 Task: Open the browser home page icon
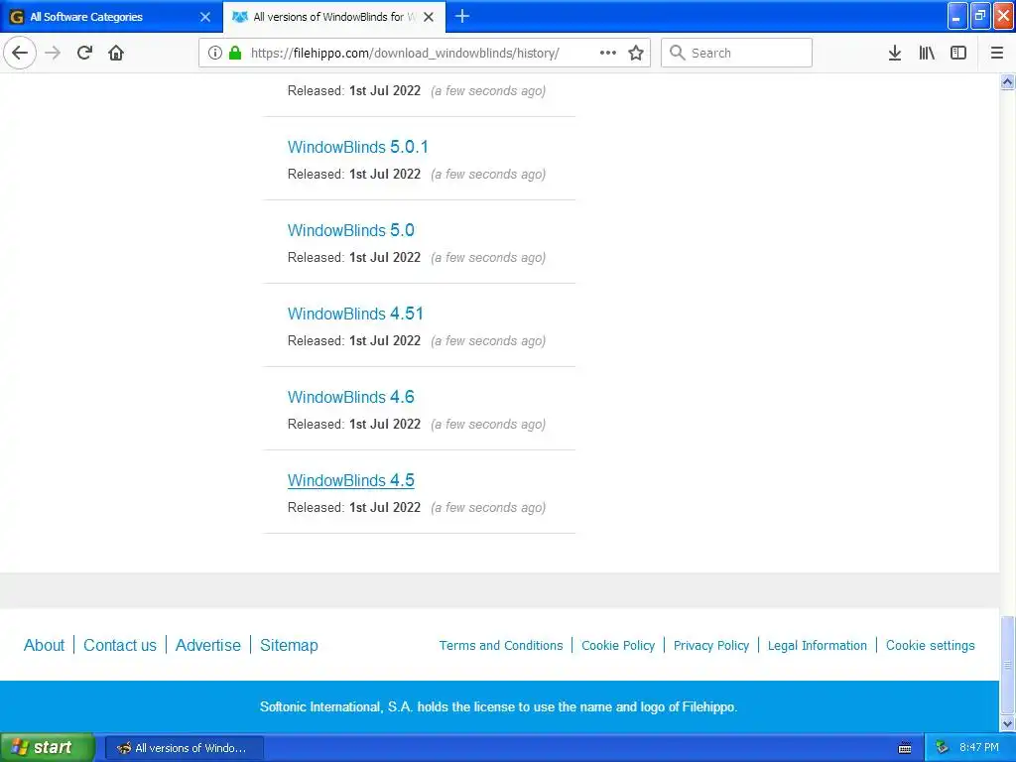click(116, 53)
